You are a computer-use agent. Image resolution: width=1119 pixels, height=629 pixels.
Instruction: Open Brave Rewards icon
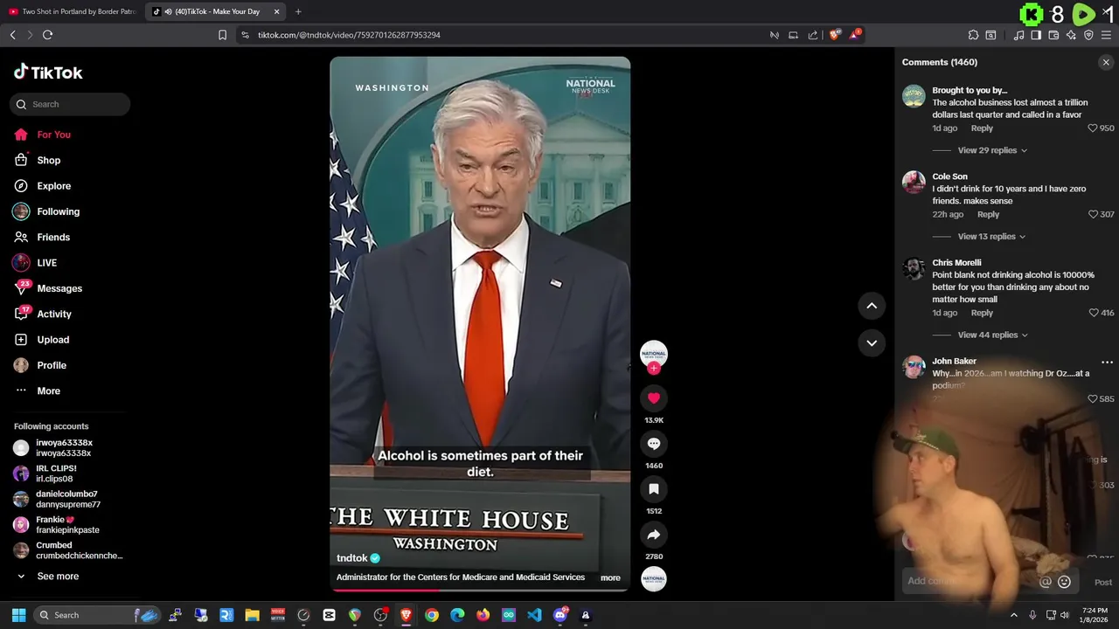(857, 35)
